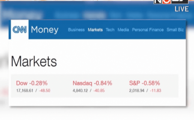Image resolution: width=194 pixels, height=120 pixels.
Task: Click Dow point change -48.50
Action: click(x=45, y=91)
